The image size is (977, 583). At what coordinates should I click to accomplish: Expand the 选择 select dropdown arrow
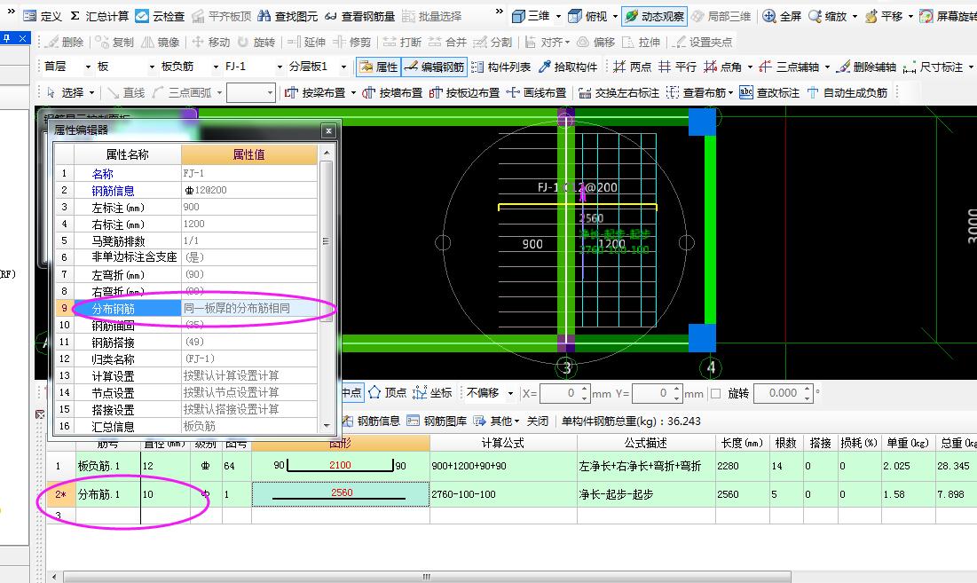[91, 93]
